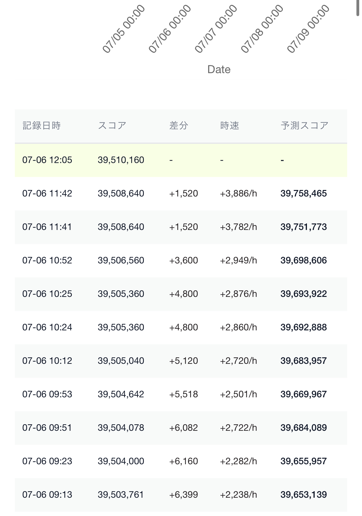Click the 記録日時 column header

[41, 126]
